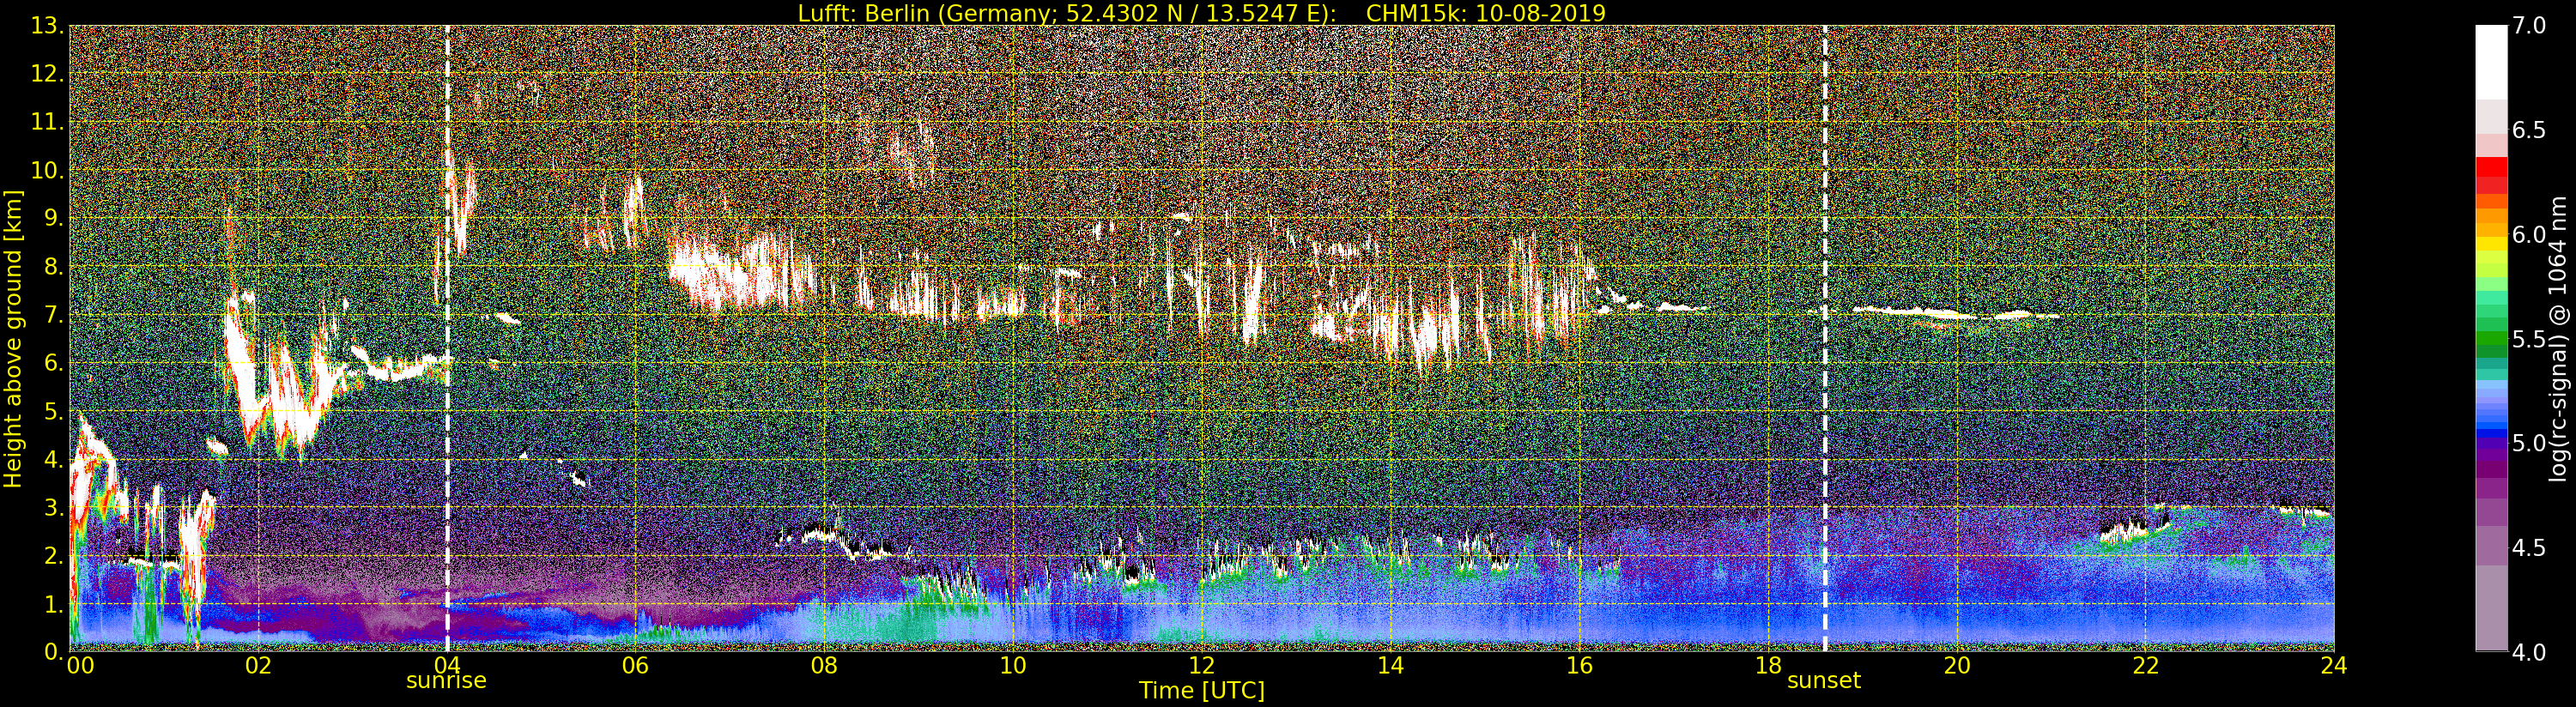Click height axis tick label '1.'
The height and width of the screenshot is (707, 2576).
pyautogui.click(x=53, y=604)
